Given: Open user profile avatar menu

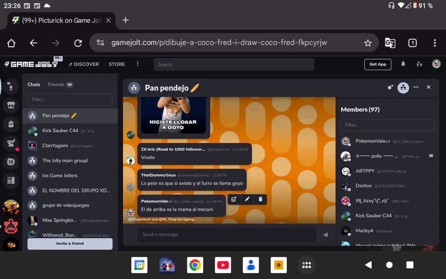Looking at the screenshot, I should click(436, 64).
